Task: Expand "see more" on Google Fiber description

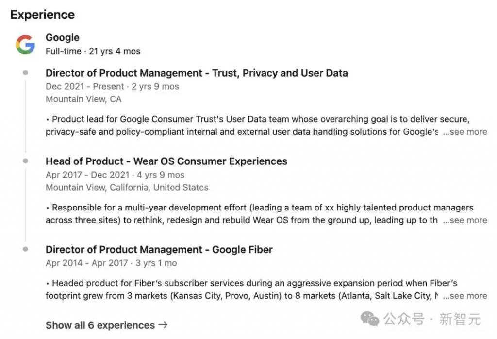Action: [464, 296]
